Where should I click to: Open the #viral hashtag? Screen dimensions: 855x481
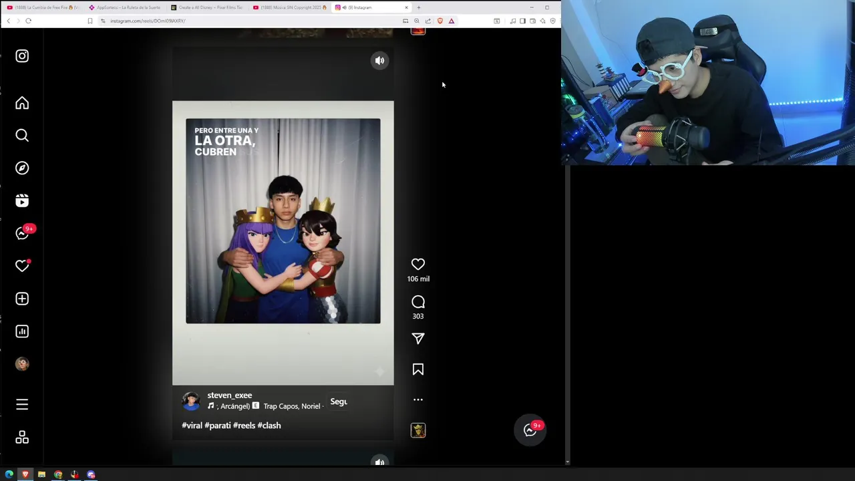coord(192,426)
